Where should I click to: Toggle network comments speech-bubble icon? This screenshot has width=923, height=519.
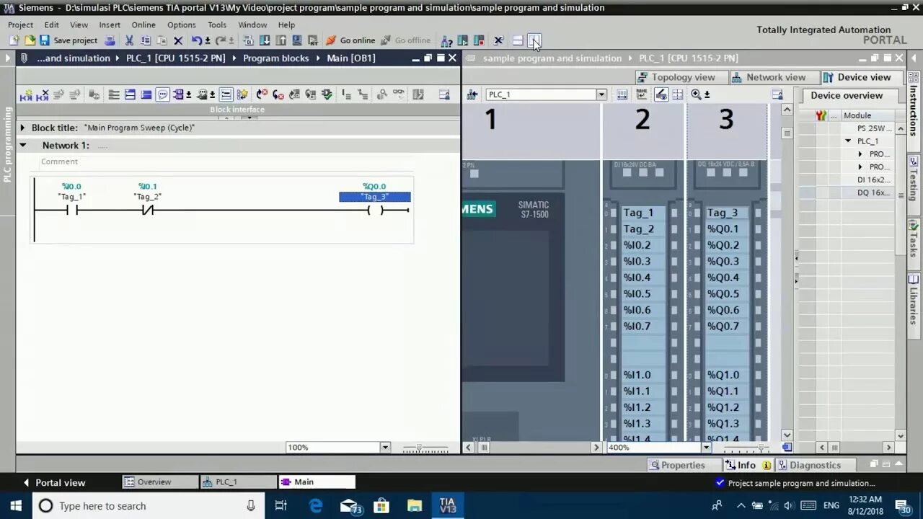(x=162, y=94)
